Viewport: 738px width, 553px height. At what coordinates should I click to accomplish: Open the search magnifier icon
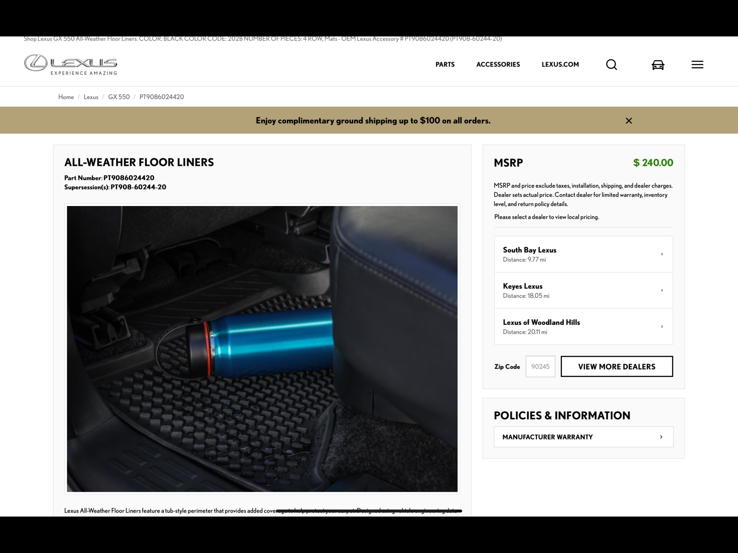pyautogui.click(x=612, y=65)
